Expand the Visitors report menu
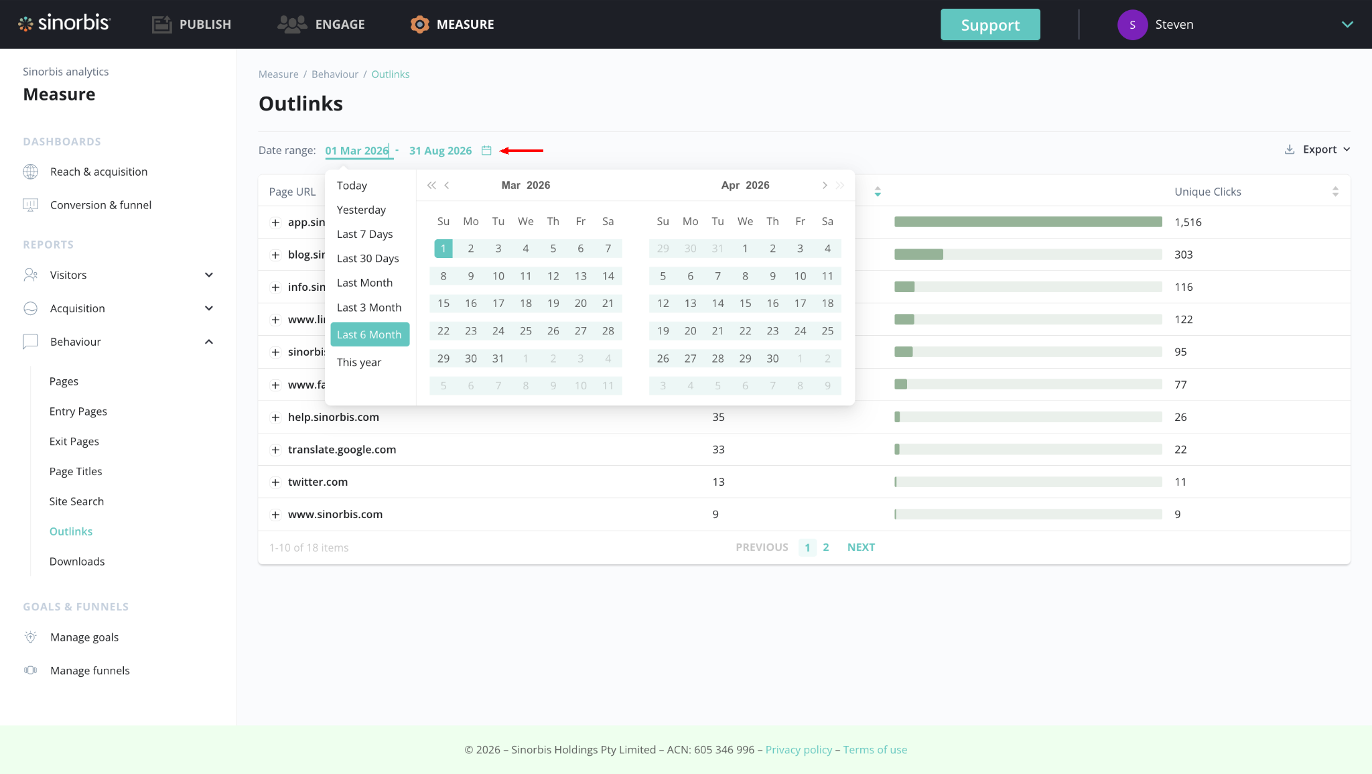Image resolution: width=1372 pixels, height=774 pixels. [209, 275]
